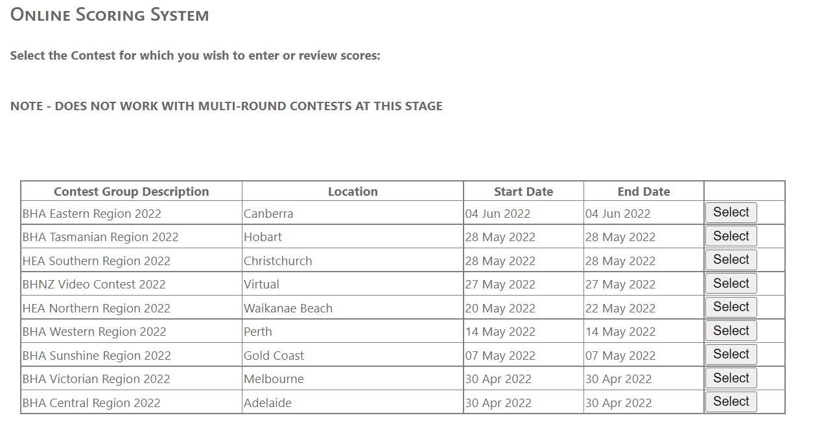
Task: Click the Canberra location cell
Action: [268, 214]
